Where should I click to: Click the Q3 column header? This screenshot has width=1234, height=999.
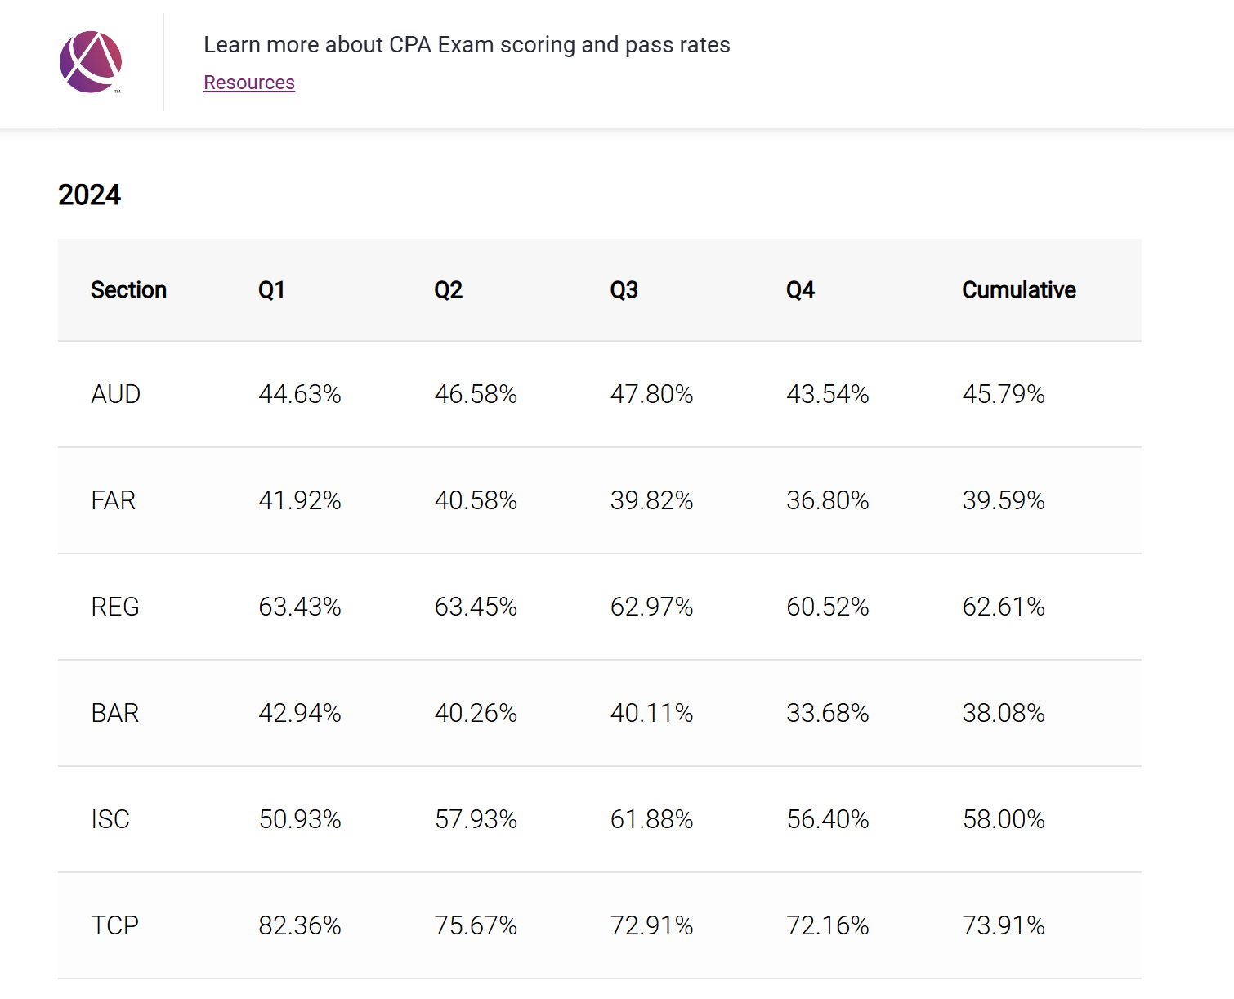(x=624, y=290)
